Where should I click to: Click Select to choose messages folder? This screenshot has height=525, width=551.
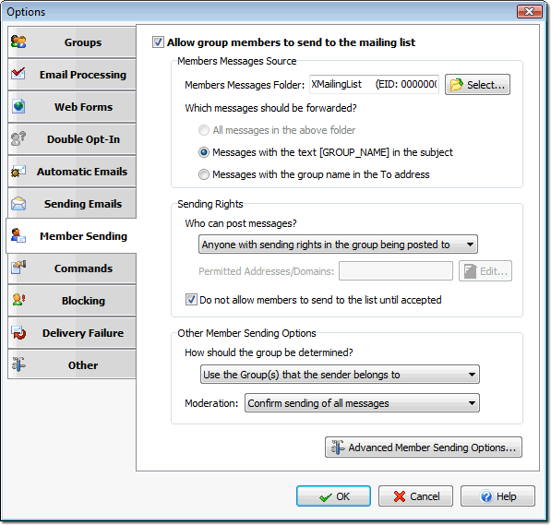[477, 84]
